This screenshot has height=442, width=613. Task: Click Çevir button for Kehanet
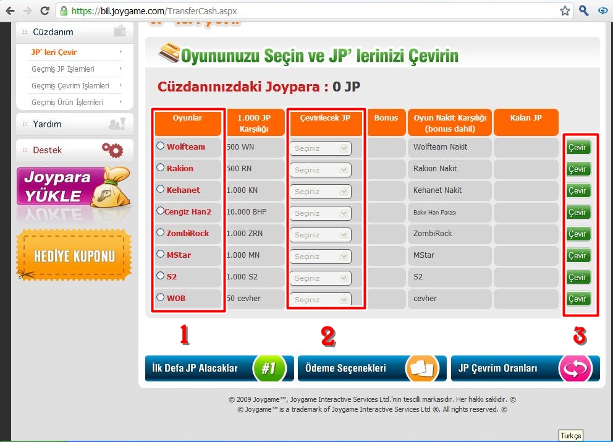pyautogui.click(x=578, y=191)
